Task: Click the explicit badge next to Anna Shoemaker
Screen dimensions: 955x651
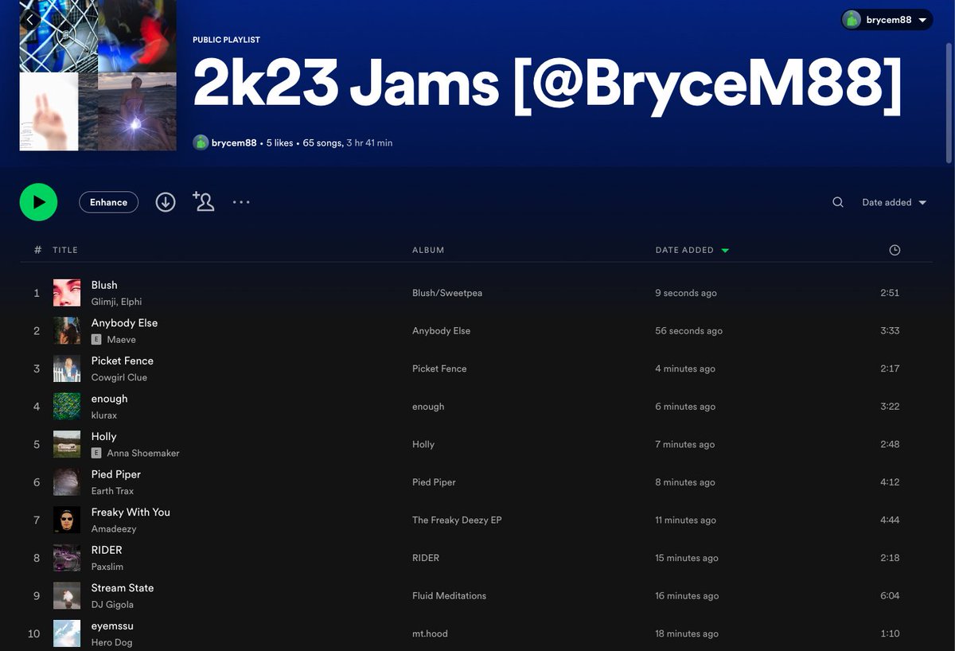Action: point(96,453)
